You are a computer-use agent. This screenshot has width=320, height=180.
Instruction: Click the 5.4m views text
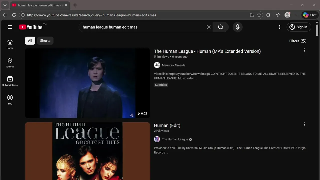tap(161, 57)
